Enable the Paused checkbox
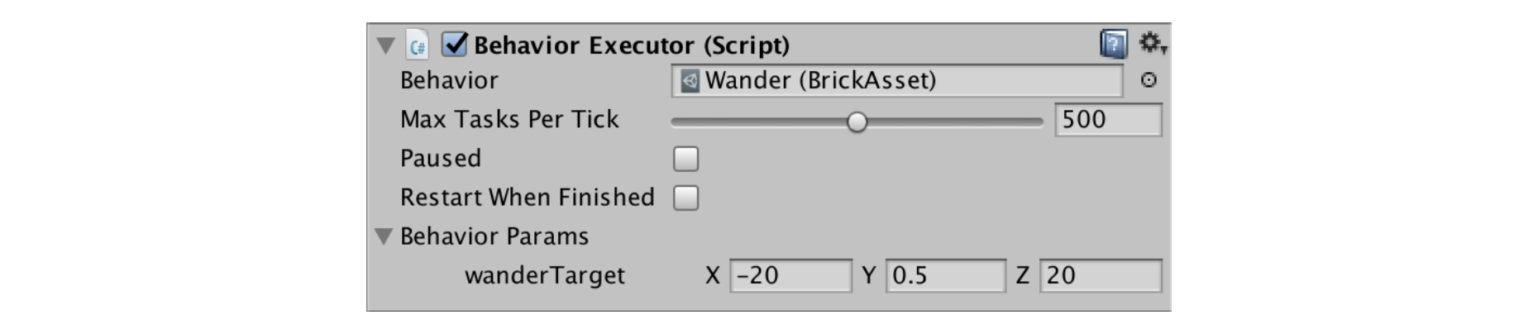Viewport: 1533px width, 334px height. click(x=685, y=159)
